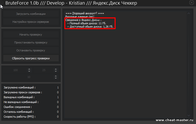Click the 'Скорость работы (PPS)' label
This screenshot has width=196, height=124.
(19, 117)
